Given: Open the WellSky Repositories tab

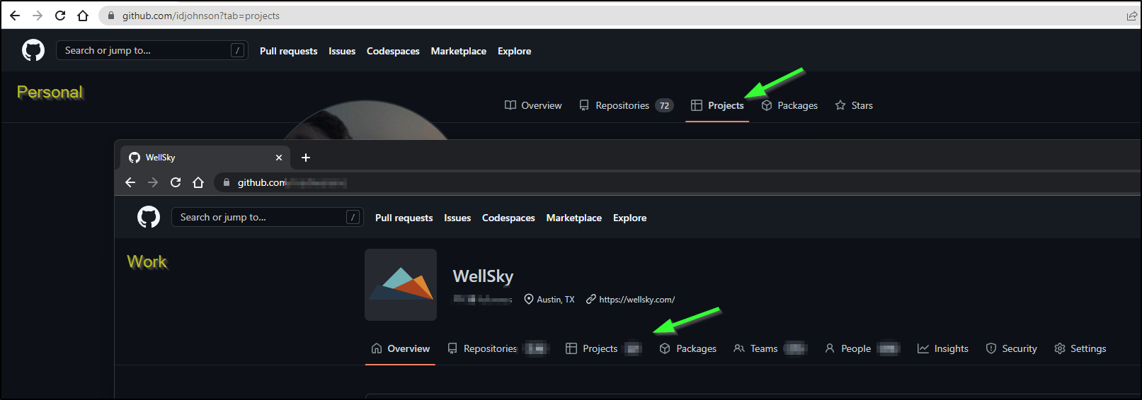Looking at the screenshot, I should [498, 348].
